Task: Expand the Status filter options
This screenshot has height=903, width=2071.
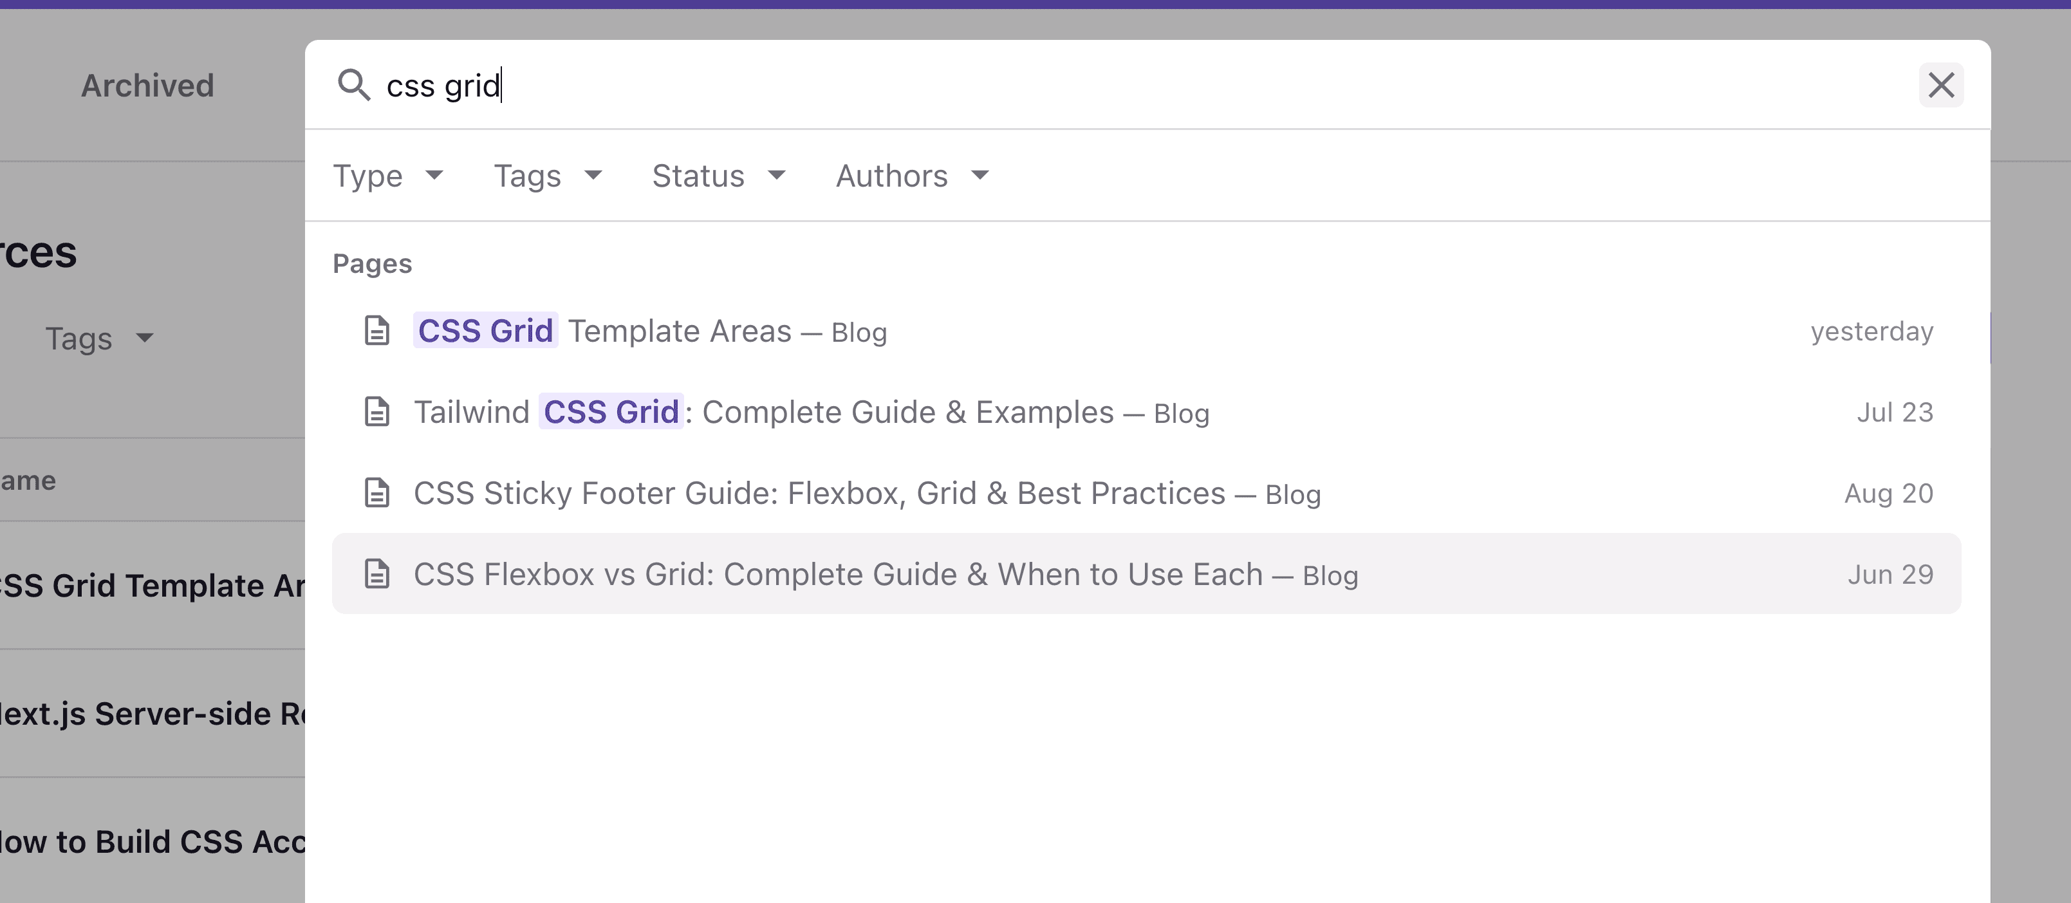Action: [719, 175]
